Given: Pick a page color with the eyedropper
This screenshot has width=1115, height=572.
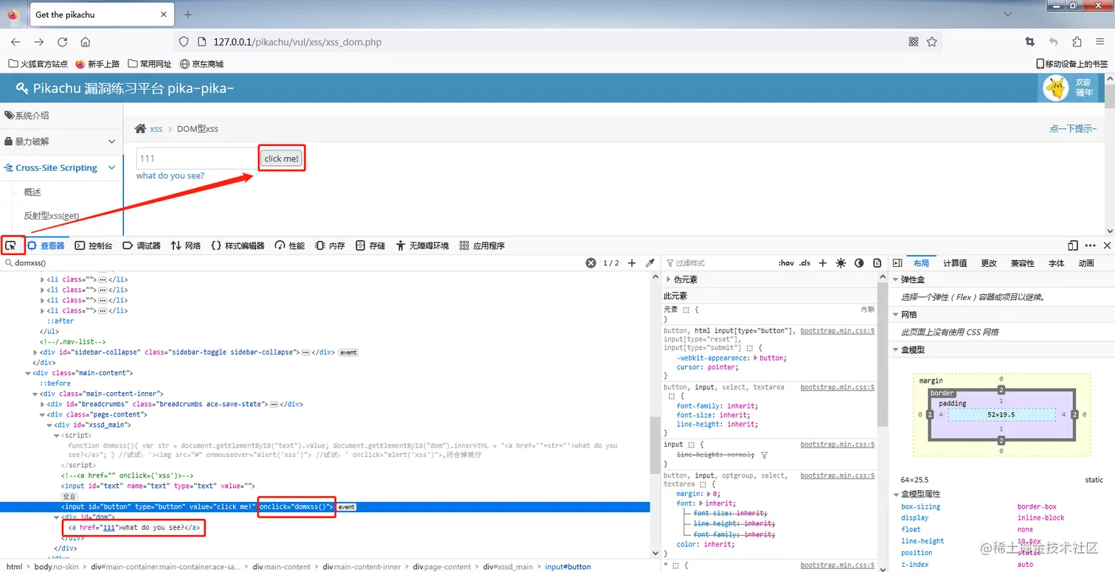Looking at the screenshot, I should [x=650, y=263].
